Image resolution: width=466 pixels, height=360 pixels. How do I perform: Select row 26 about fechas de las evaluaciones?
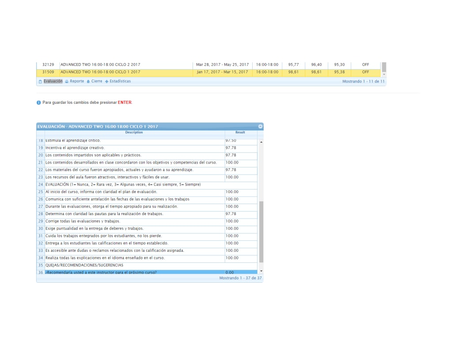pos(147,199)
